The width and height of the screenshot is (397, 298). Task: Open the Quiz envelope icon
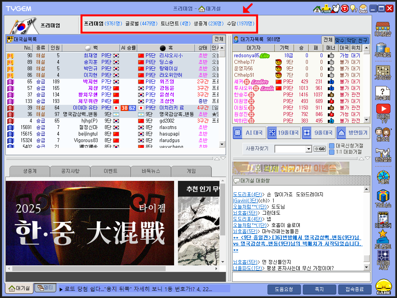(363, 8)
